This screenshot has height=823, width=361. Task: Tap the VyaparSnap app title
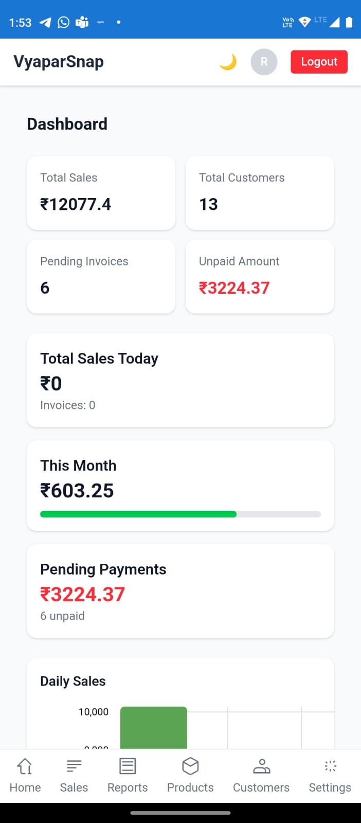point(58,62)
